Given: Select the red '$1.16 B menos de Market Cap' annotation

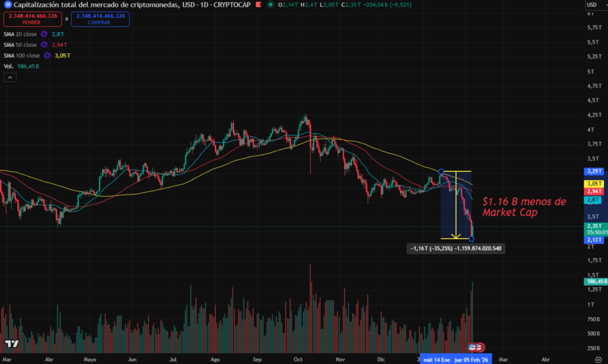Looking at the screenshot, I should 524,207.
